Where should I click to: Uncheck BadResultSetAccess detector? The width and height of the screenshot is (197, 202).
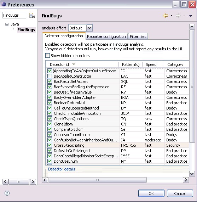(x=50, y=81)
